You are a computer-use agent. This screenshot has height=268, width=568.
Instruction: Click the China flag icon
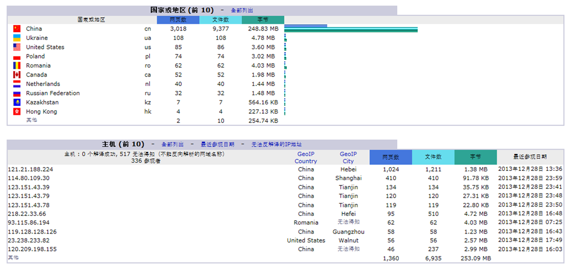17,29
